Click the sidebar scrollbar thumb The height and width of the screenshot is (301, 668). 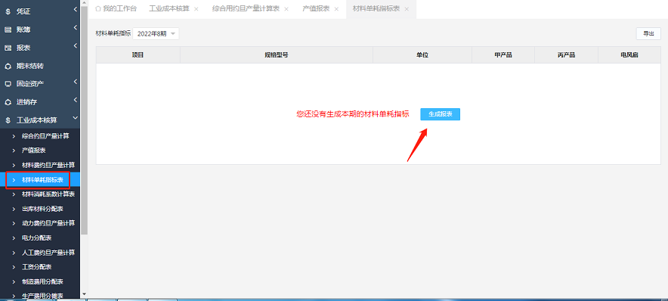coord(84,120)
